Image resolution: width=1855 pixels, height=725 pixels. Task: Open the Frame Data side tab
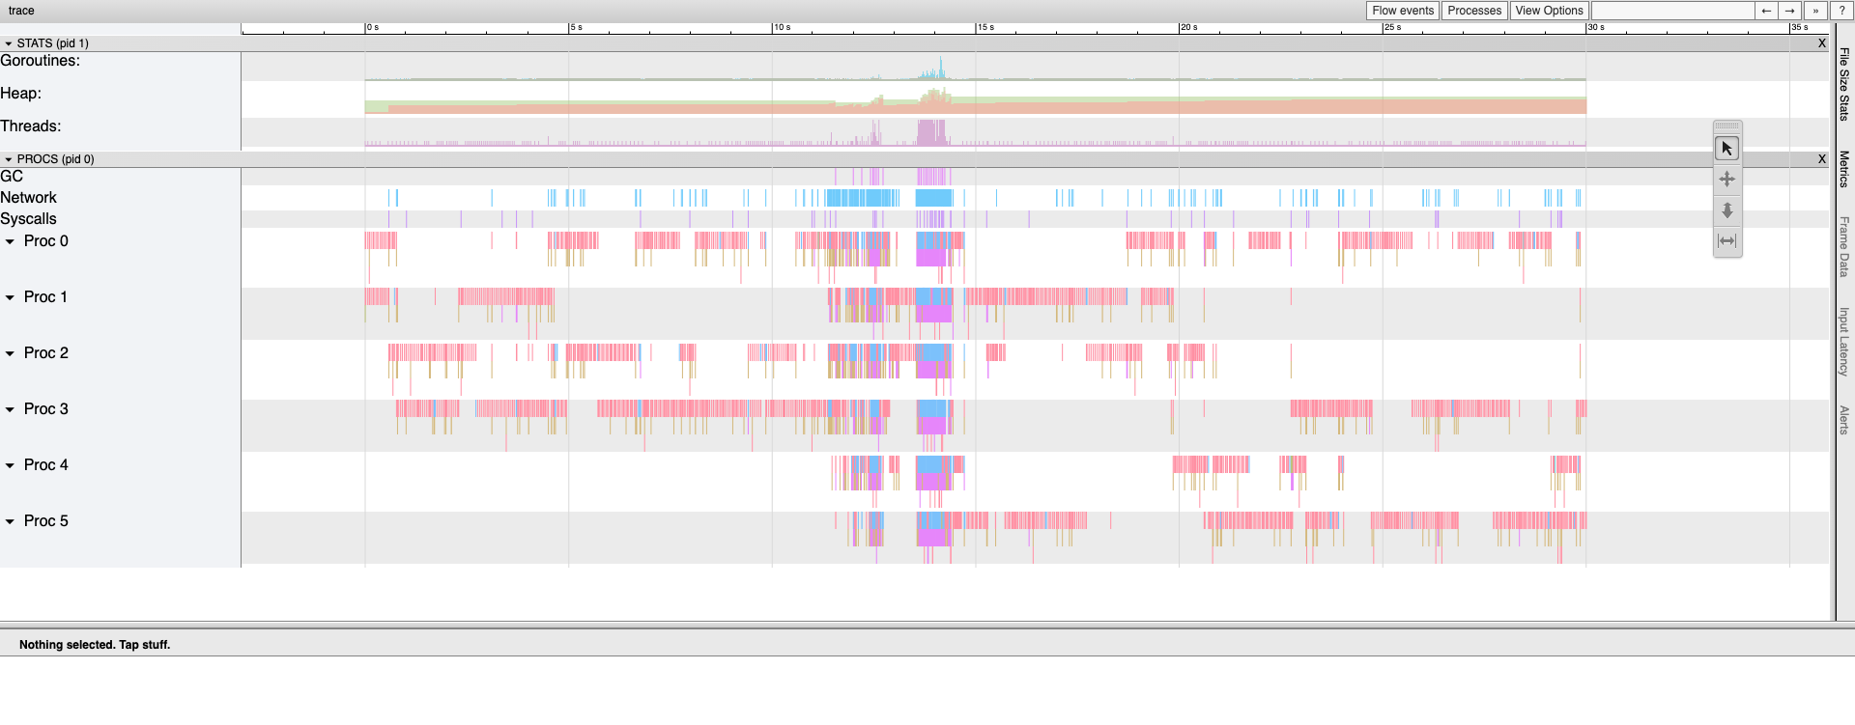pos(1844,246)
